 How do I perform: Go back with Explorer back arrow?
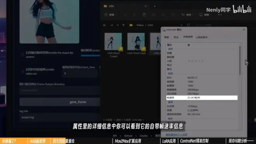click(x=105, y=25)
